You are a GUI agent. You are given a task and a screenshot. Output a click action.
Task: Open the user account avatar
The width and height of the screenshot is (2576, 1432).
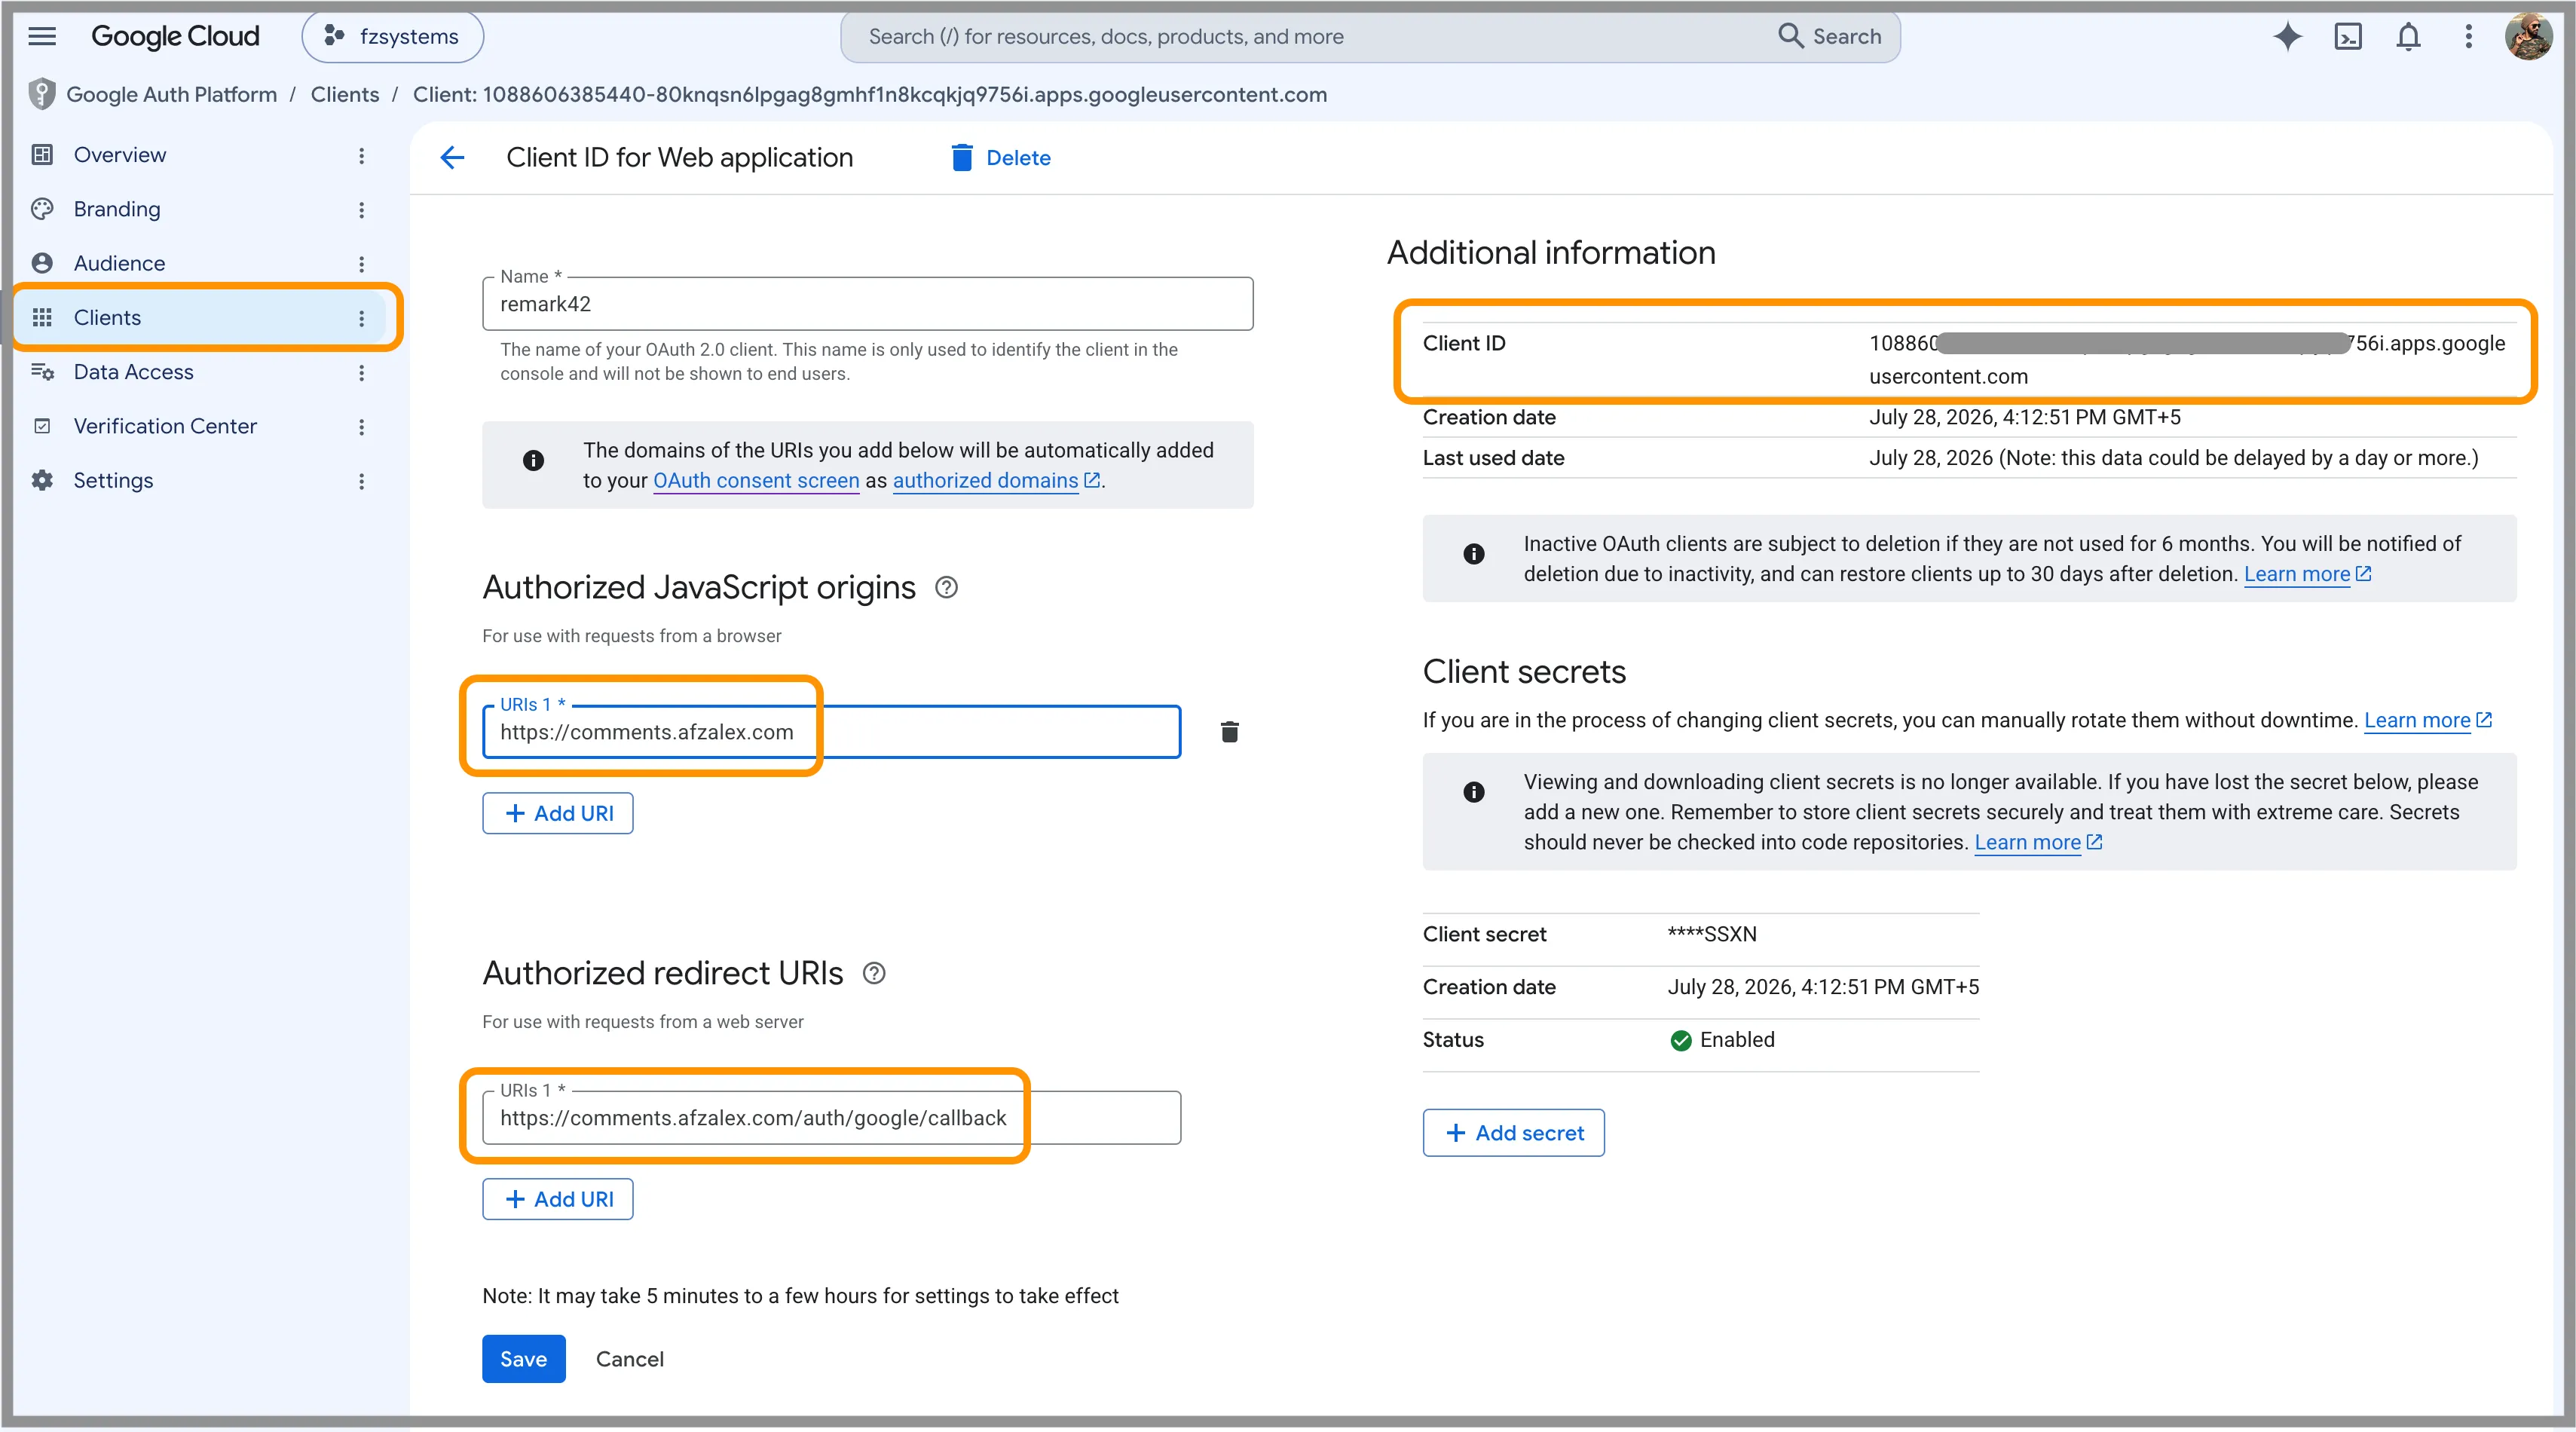(x=2528, y=37)
